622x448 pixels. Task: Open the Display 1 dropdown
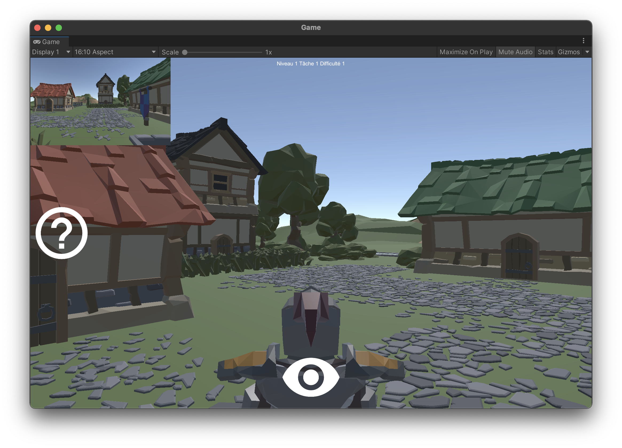pyautogui.click(x=51, y=52)
